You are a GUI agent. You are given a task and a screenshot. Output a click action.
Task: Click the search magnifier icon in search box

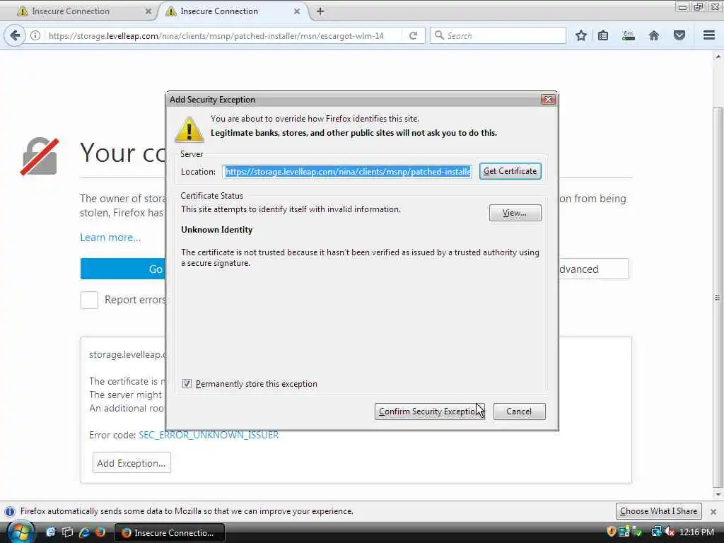tap(439, 35)
